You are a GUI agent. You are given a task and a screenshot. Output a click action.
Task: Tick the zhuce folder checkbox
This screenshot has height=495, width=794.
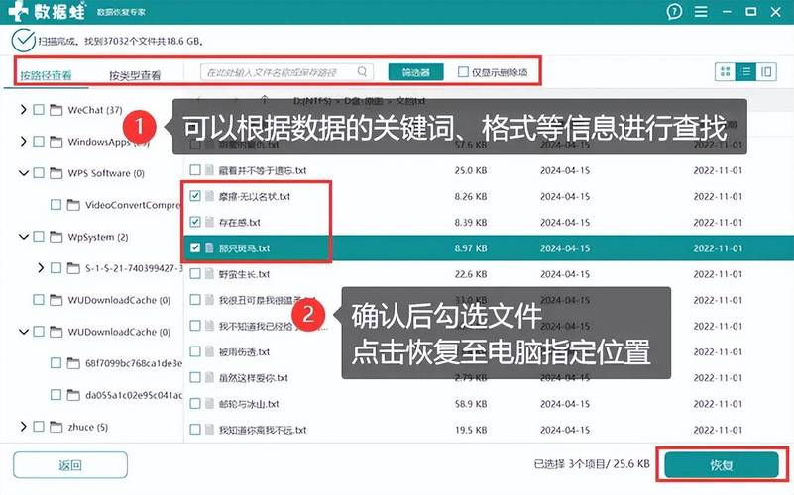tap(39, 427)
